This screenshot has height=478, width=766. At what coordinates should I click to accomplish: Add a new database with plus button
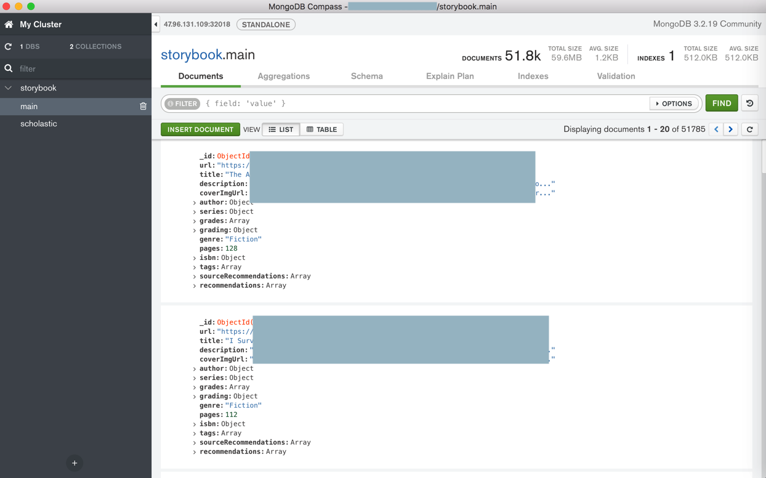75,463
